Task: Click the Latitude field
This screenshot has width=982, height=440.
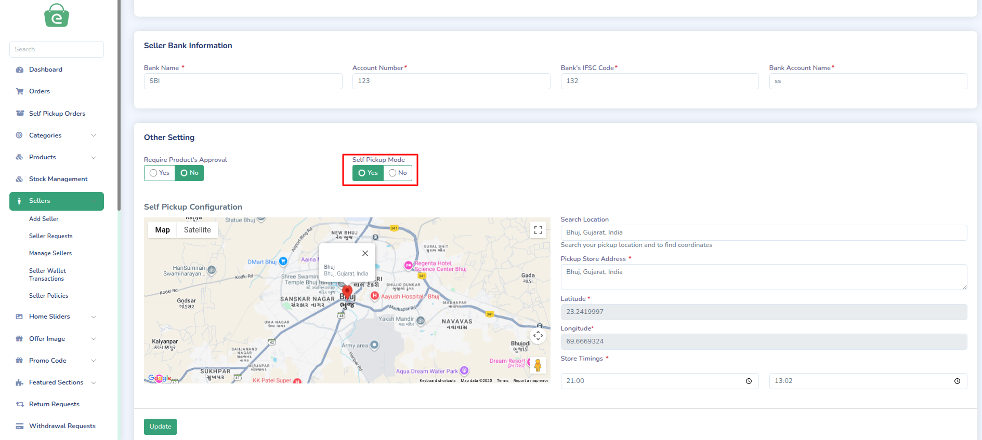Action: coord(764,312)
